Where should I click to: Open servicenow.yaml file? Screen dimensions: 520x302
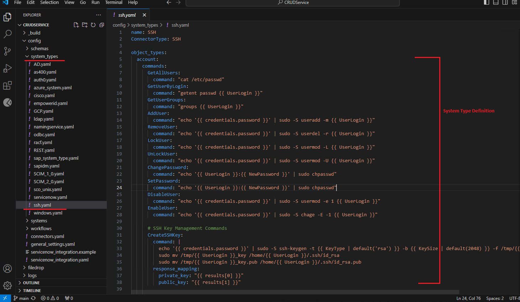click(61, 197)
